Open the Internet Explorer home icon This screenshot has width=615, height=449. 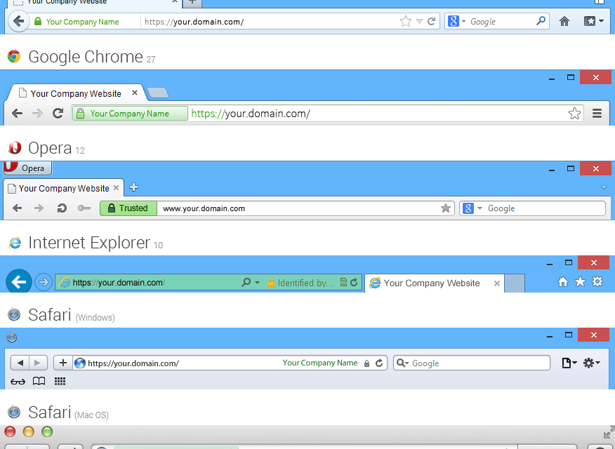pos(563,282)
